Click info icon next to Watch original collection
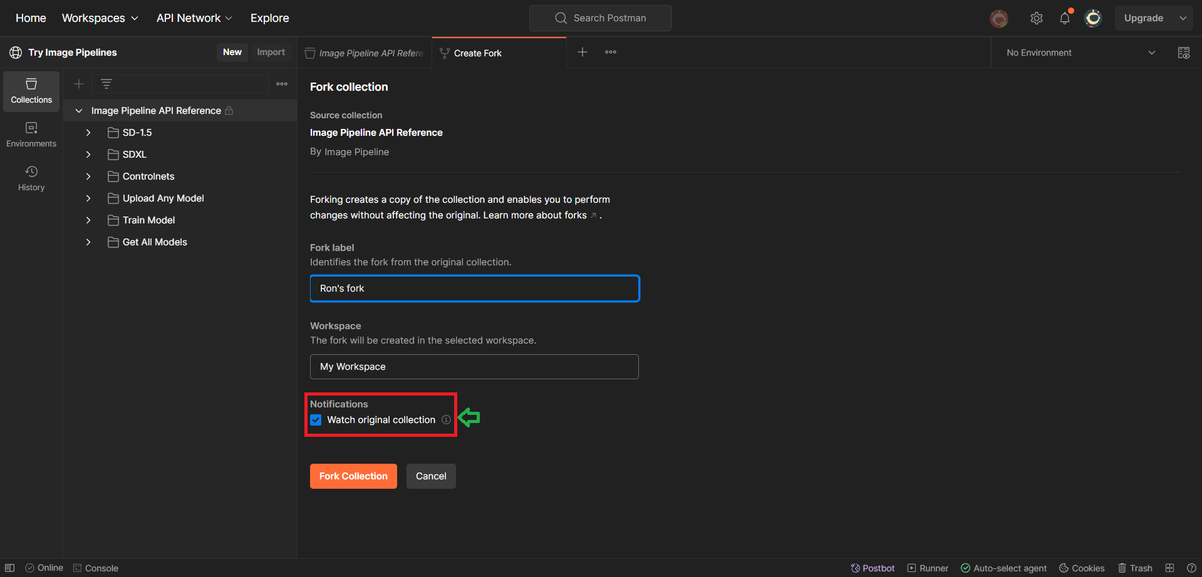 [446, 420]
